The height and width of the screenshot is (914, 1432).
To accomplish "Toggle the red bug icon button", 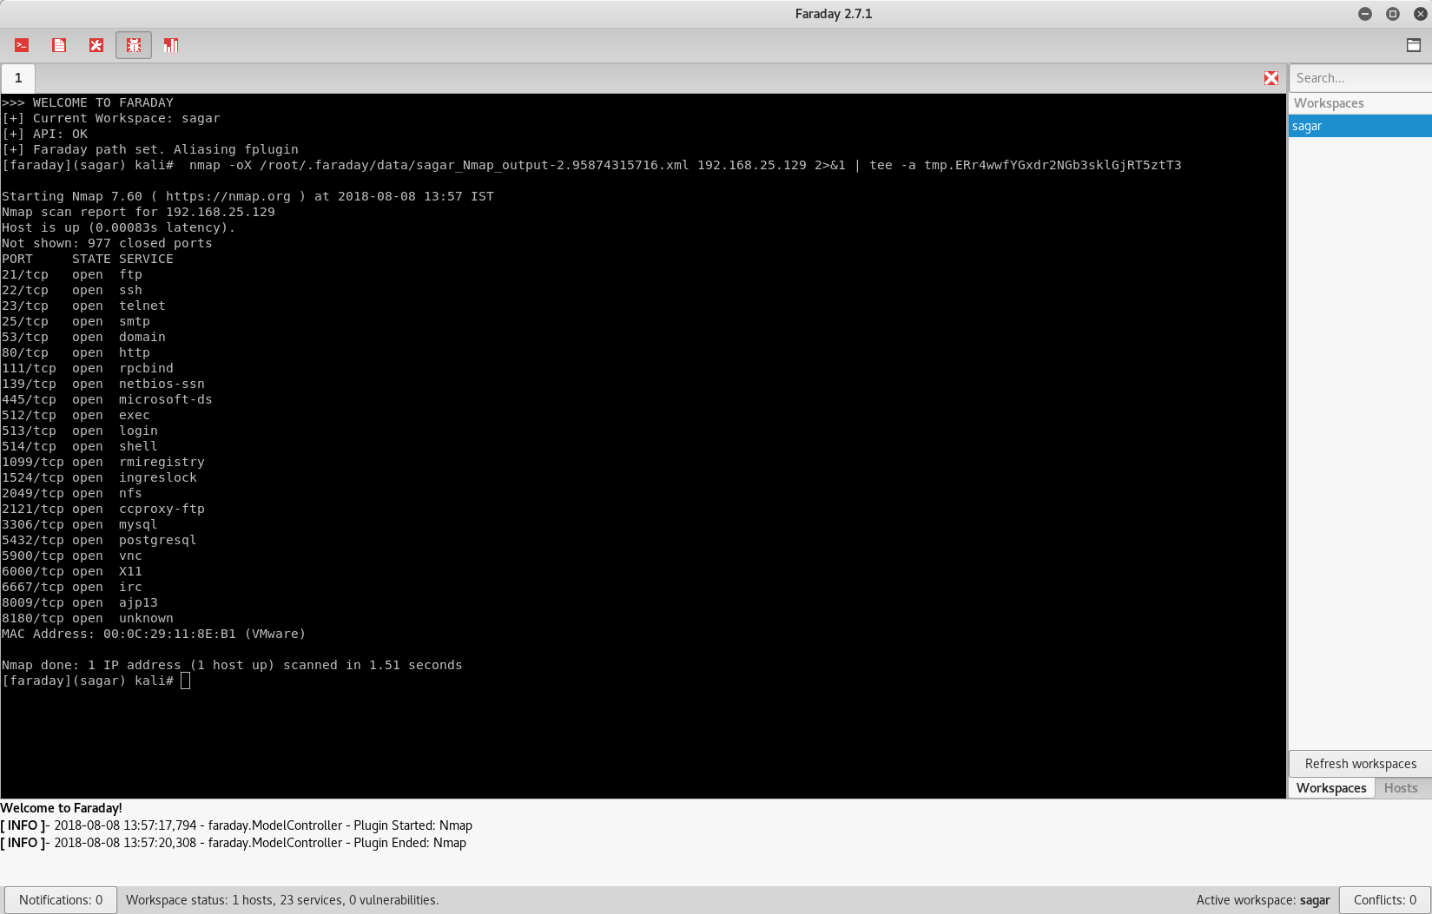I will click(134, 45).
